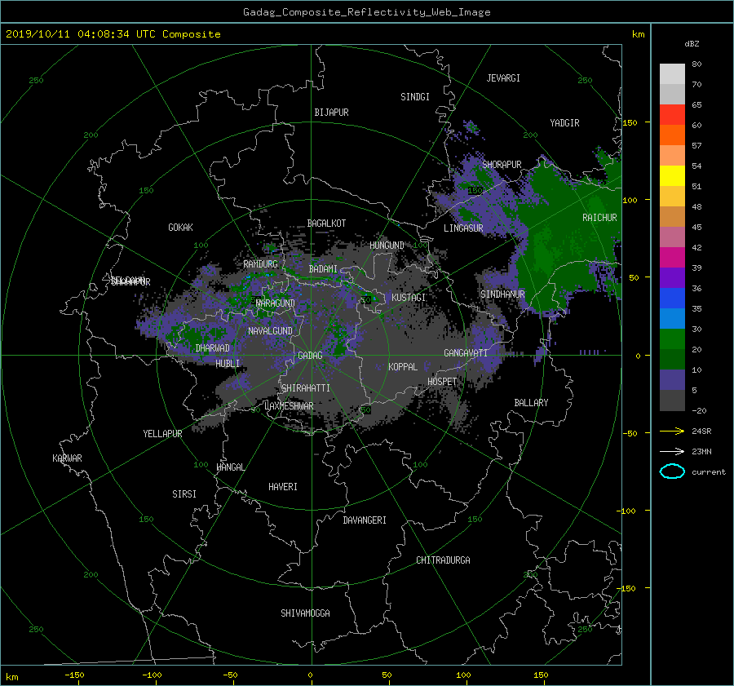
Task: Click the RAMDURG city label
Action: [x=260, y=264]
